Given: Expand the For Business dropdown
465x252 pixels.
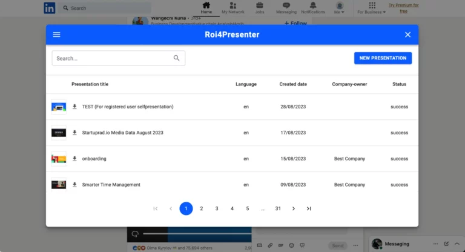Looking at the screenshot, I should coord(372,8).
